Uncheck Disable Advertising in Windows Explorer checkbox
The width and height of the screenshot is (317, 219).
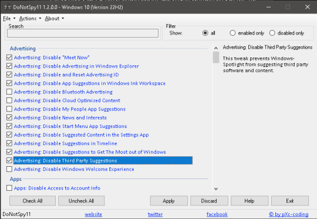pos(9,66)
